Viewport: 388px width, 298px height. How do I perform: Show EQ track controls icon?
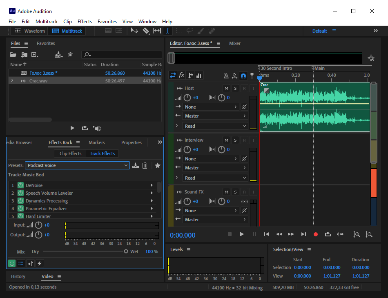tap(199, 76)
